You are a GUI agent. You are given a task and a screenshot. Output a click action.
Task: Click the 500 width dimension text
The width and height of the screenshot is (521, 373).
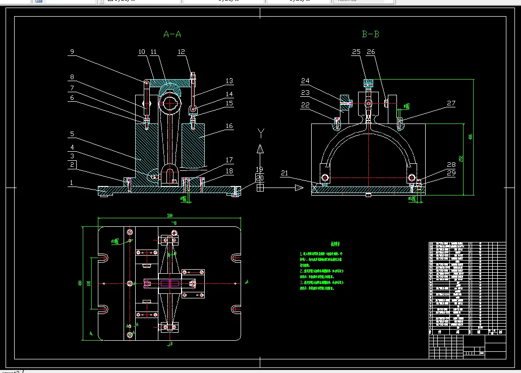[x=170, y=216]
